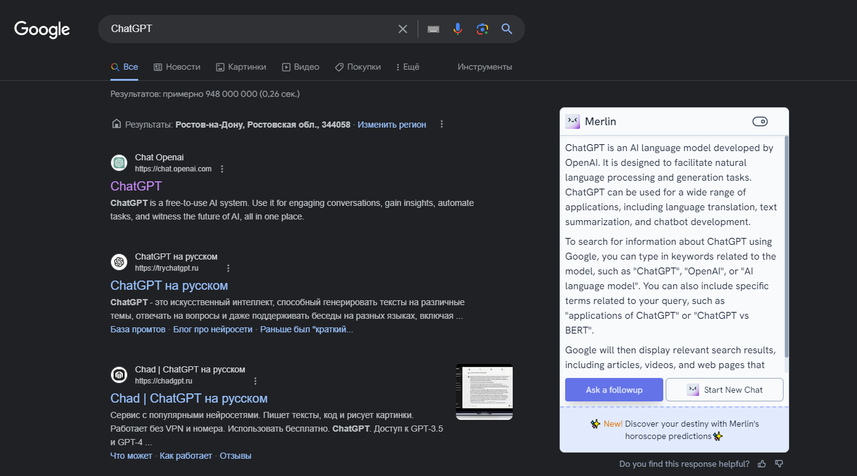The width and height of the screenshot is (857, 476).
Task: Click Start New Chat button
Action: click(725, 390)
